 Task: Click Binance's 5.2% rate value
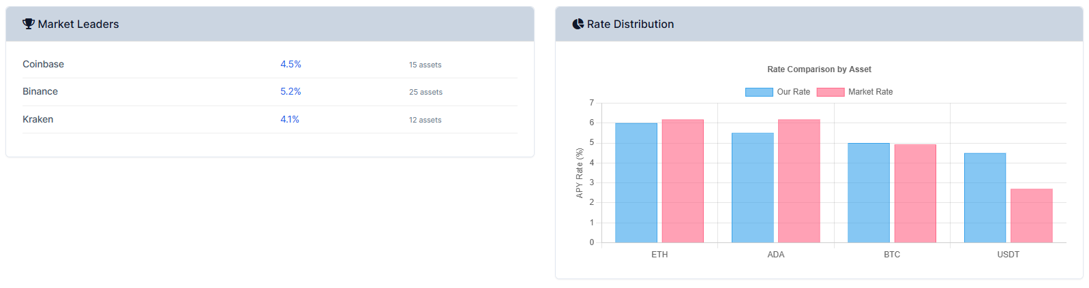(290, 91)
